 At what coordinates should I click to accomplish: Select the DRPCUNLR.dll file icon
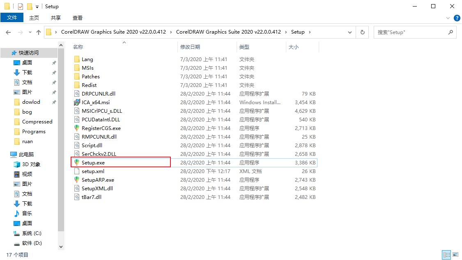(x=77, y=94)
